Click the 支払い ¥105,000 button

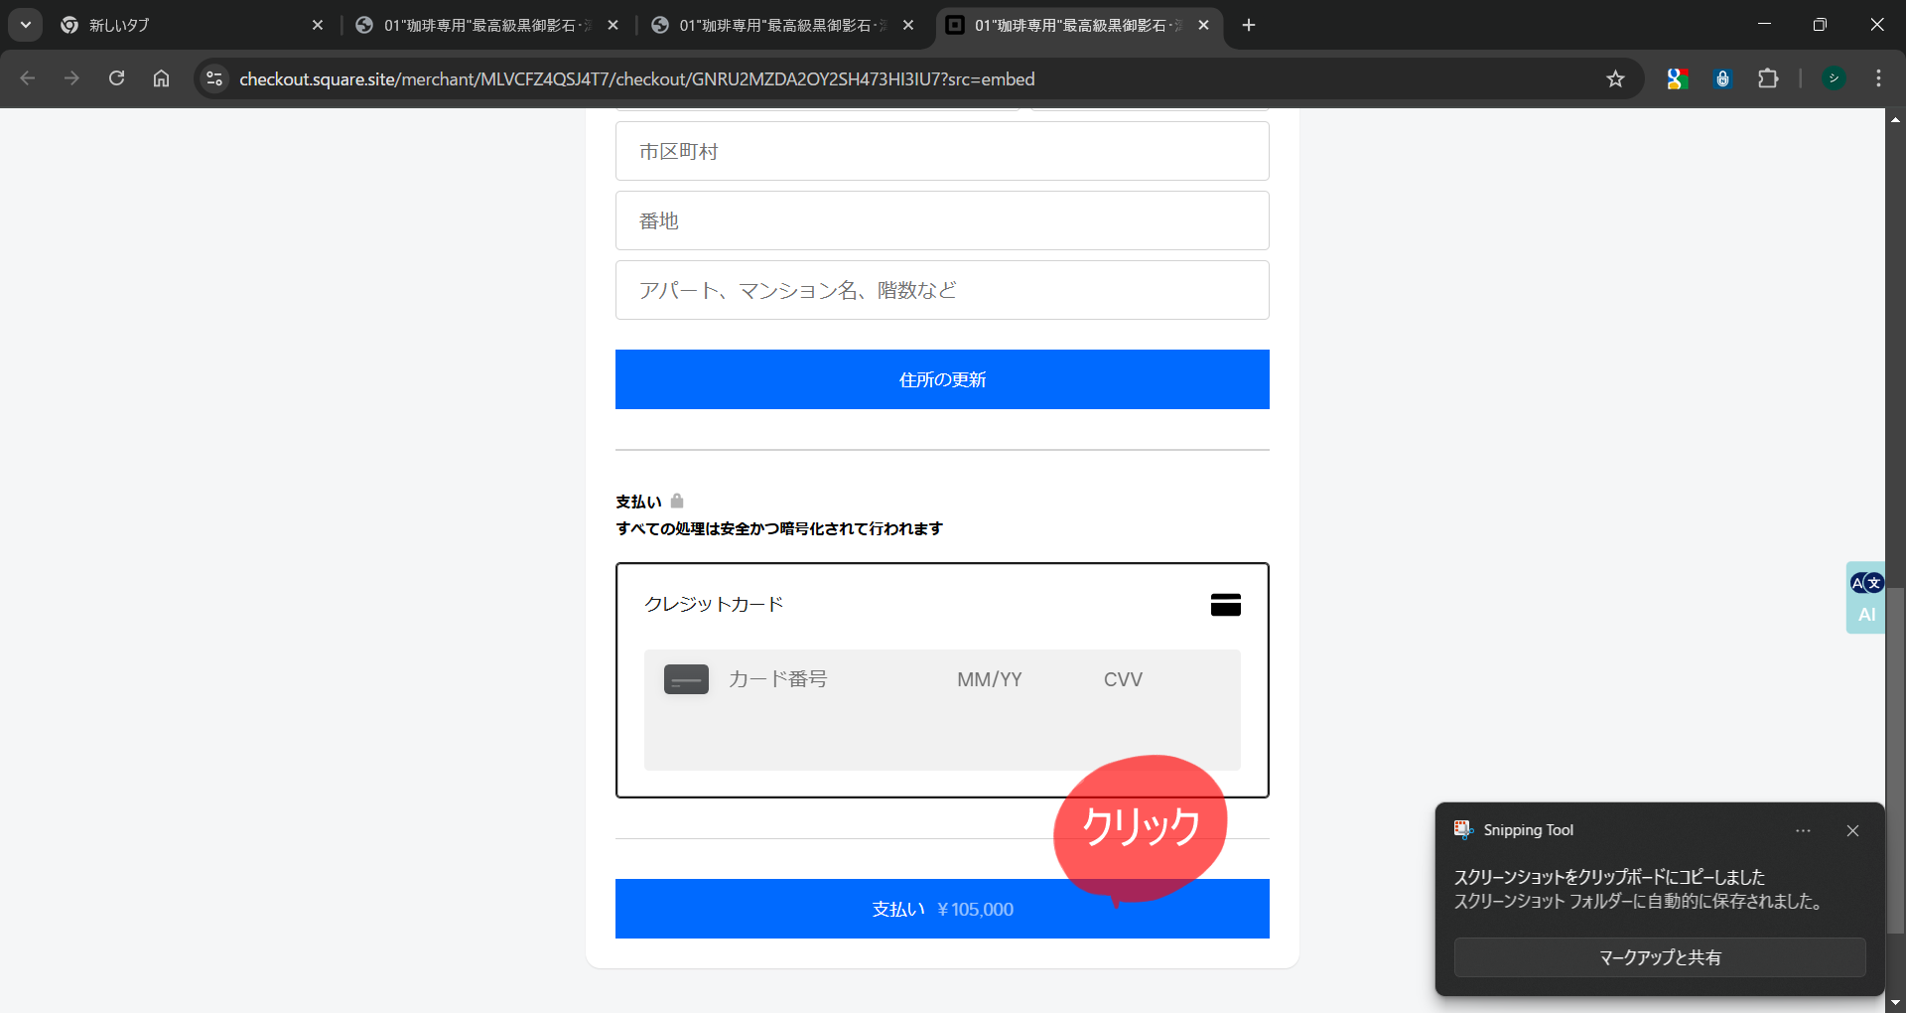tap(942, 909)
